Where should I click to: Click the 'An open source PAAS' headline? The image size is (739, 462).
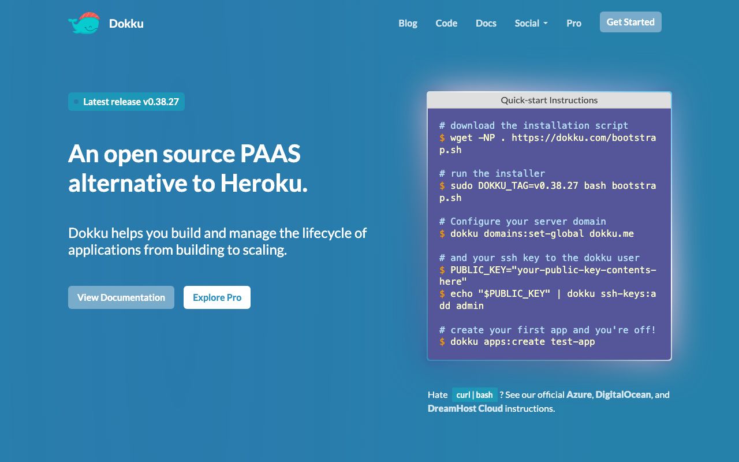[188, 169]
